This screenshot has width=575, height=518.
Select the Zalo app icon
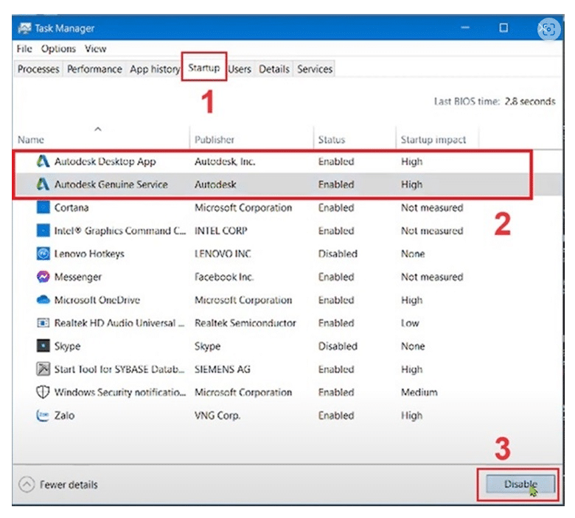(43, 416)
